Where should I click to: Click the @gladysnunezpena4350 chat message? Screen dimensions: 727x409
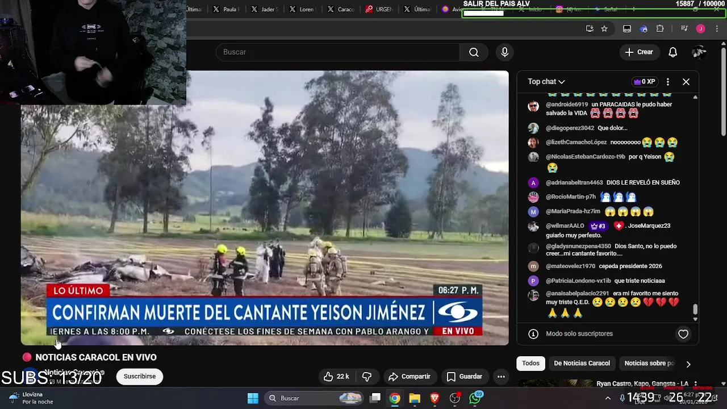[611, 250]
